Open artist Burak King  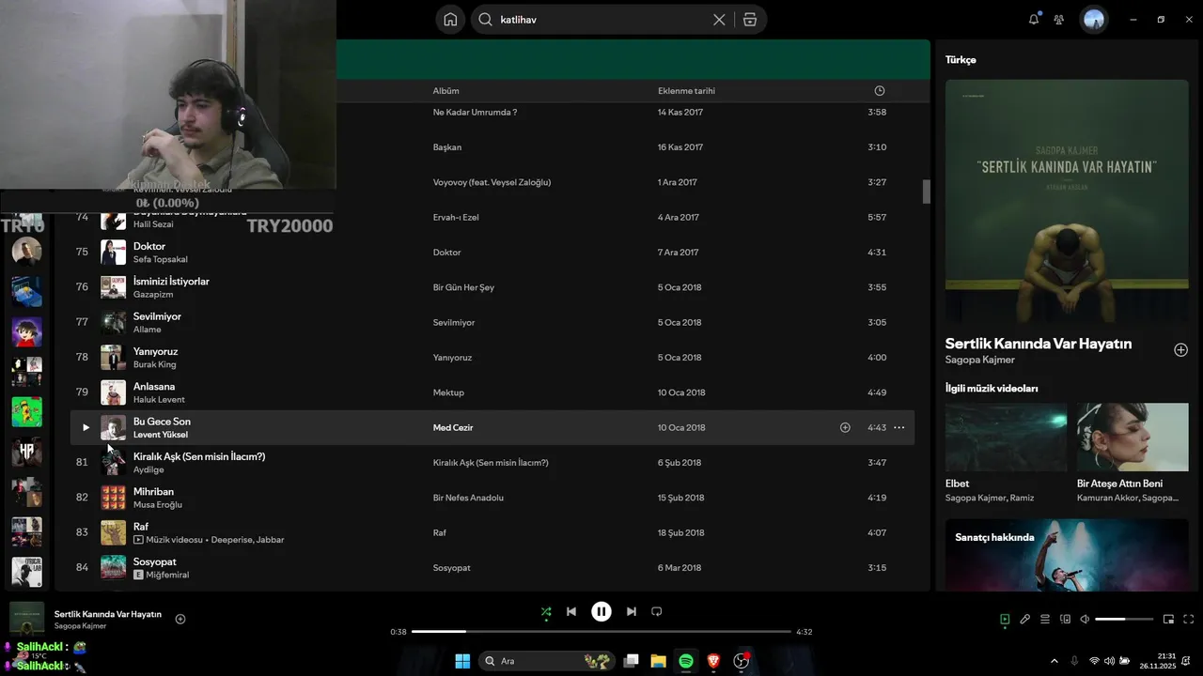pyautogui.click(x=154, y=364)
